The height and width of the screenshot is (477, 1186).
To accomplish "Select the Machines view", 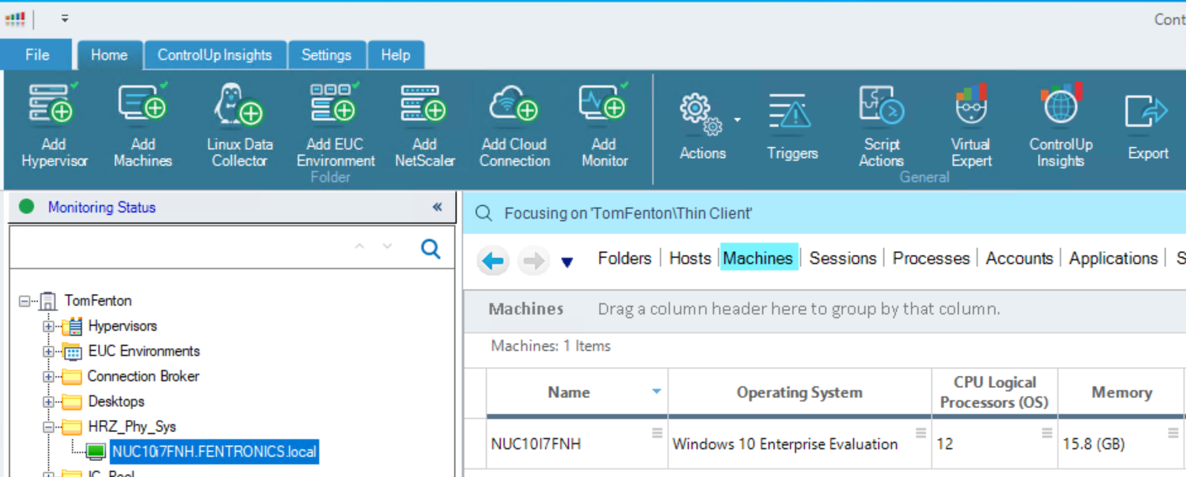I will tap(759, 258).
